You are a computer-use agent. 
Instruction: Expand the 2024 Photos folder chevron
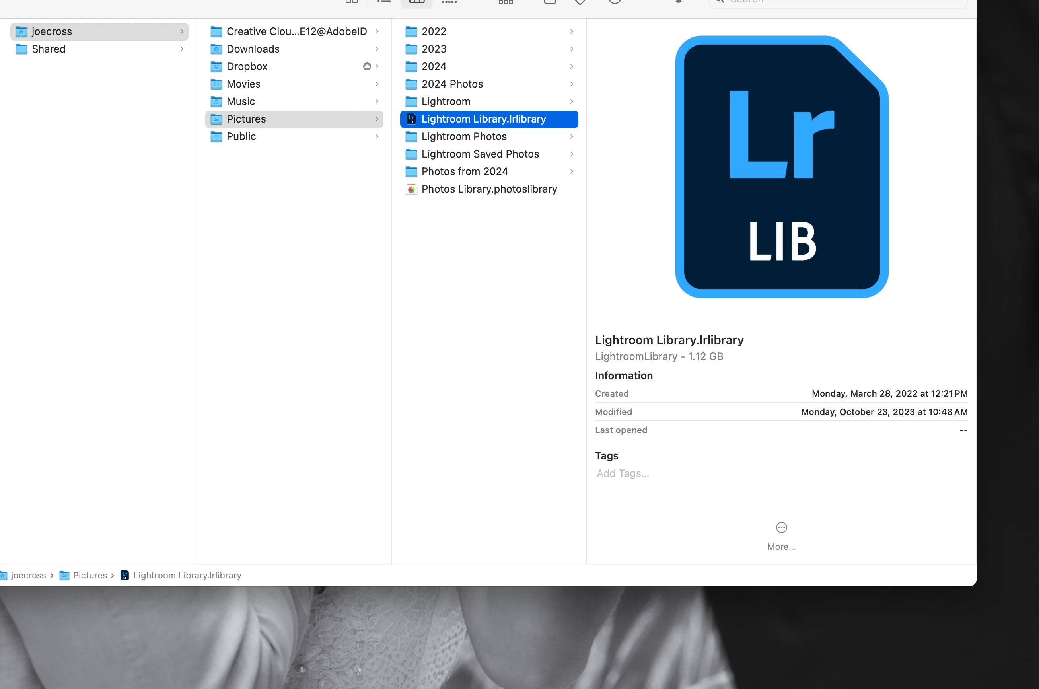pyautogui.click(x=572, y=84)
